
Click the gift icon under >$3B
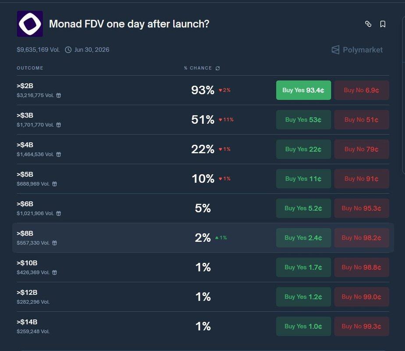click(x=59, y=125)
